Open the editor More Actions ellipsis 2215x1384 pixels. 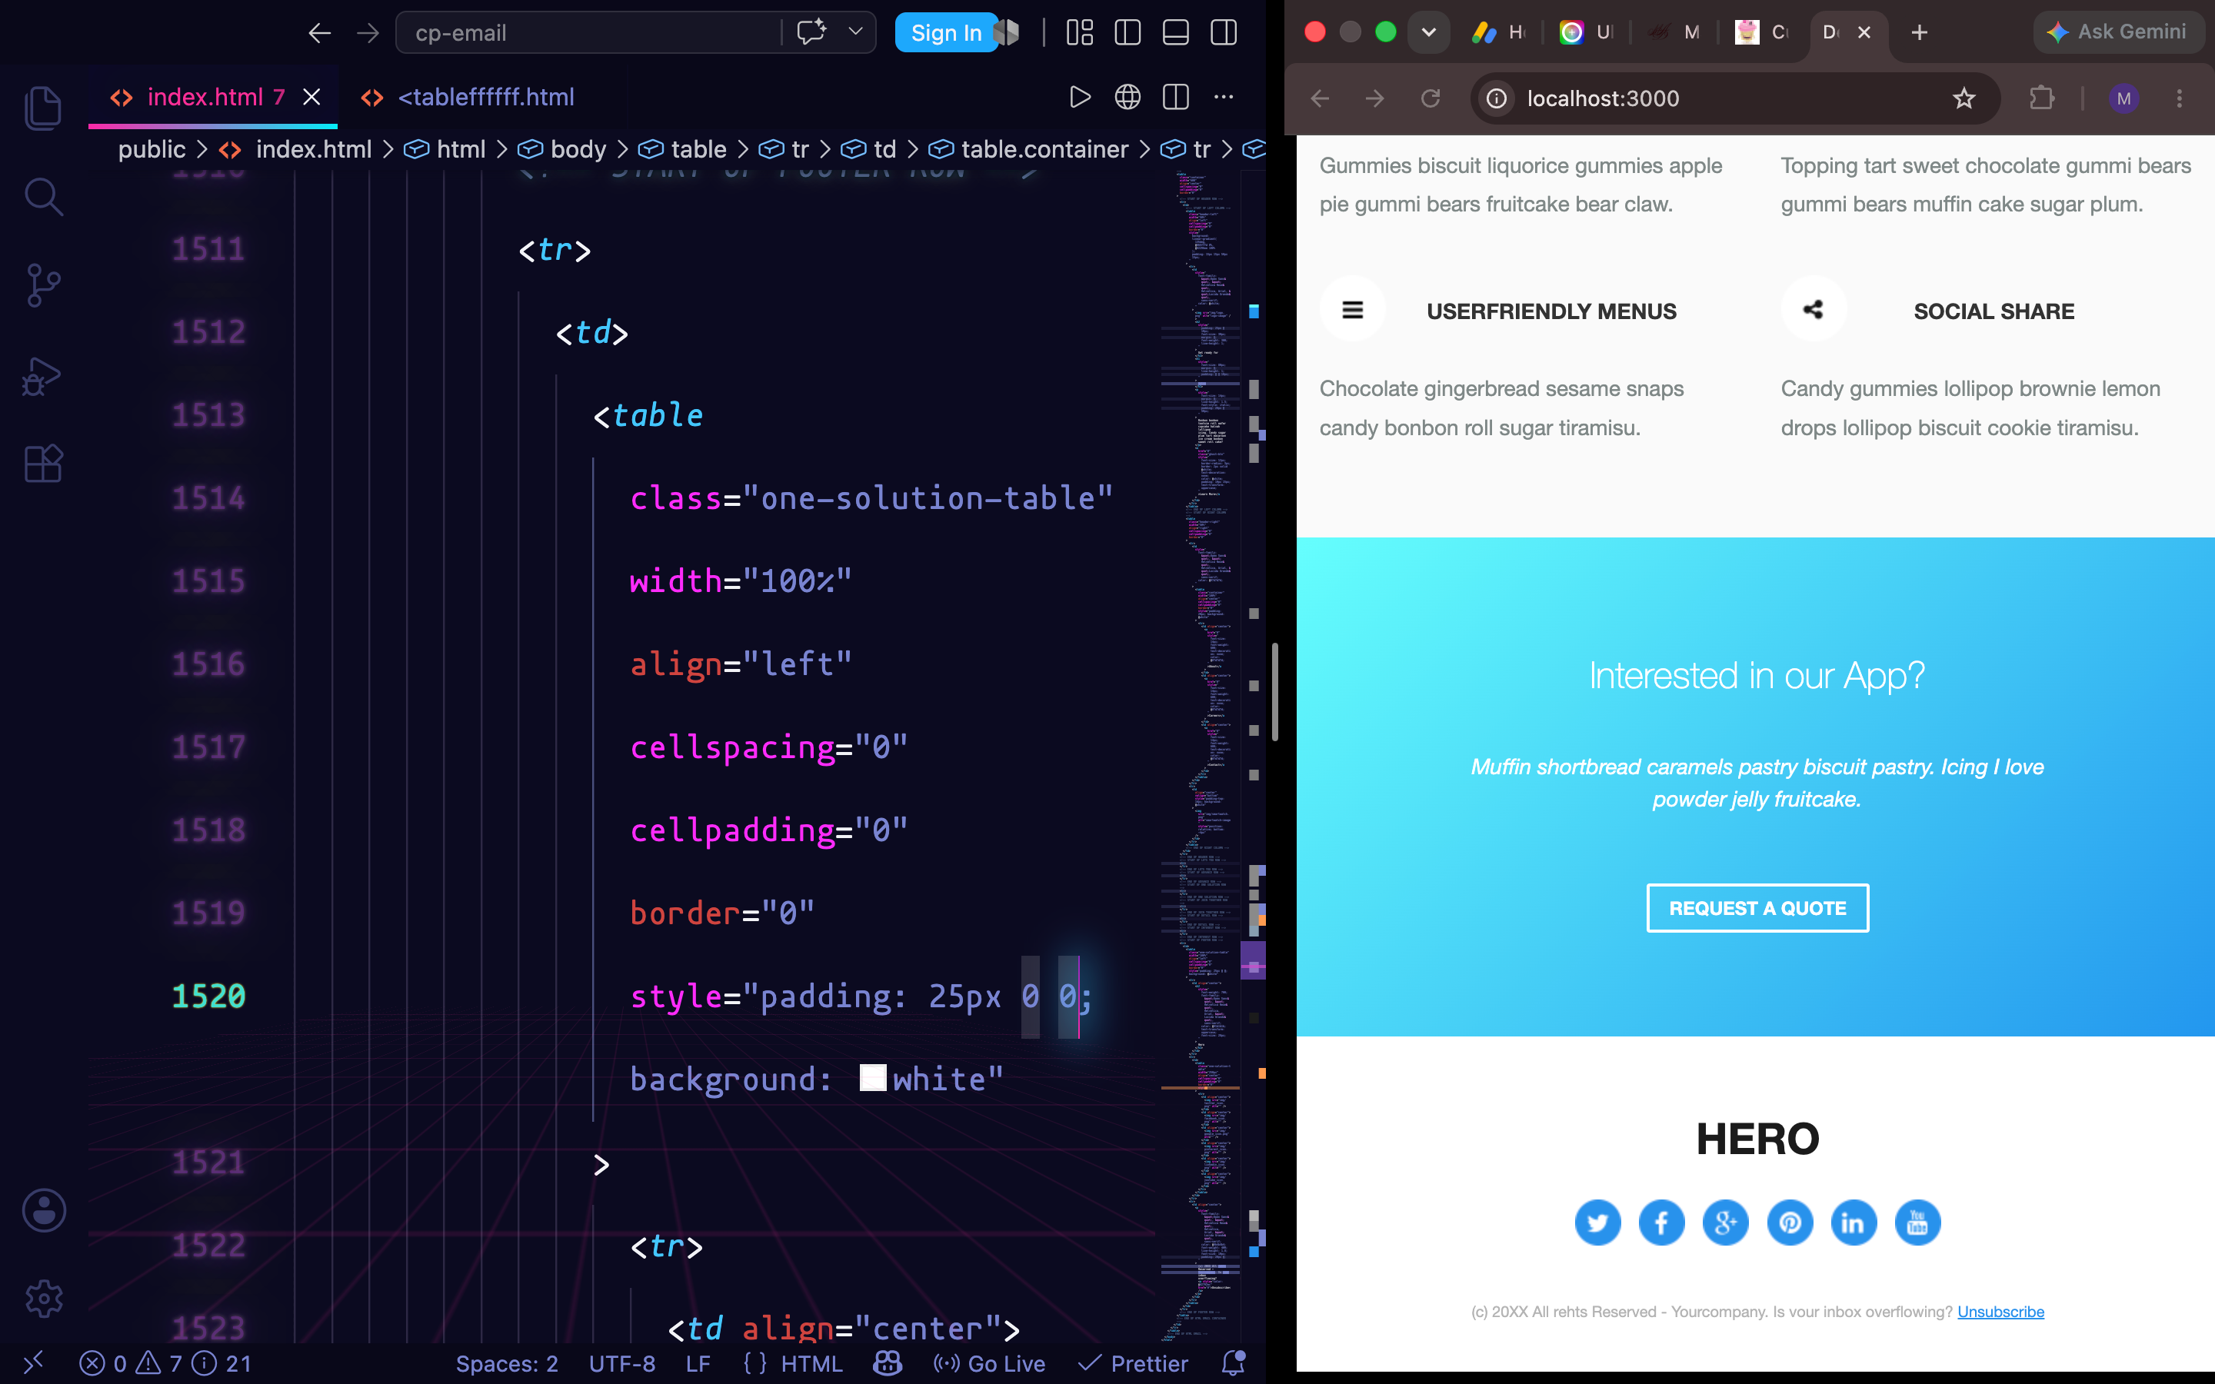click(1224, 97)
